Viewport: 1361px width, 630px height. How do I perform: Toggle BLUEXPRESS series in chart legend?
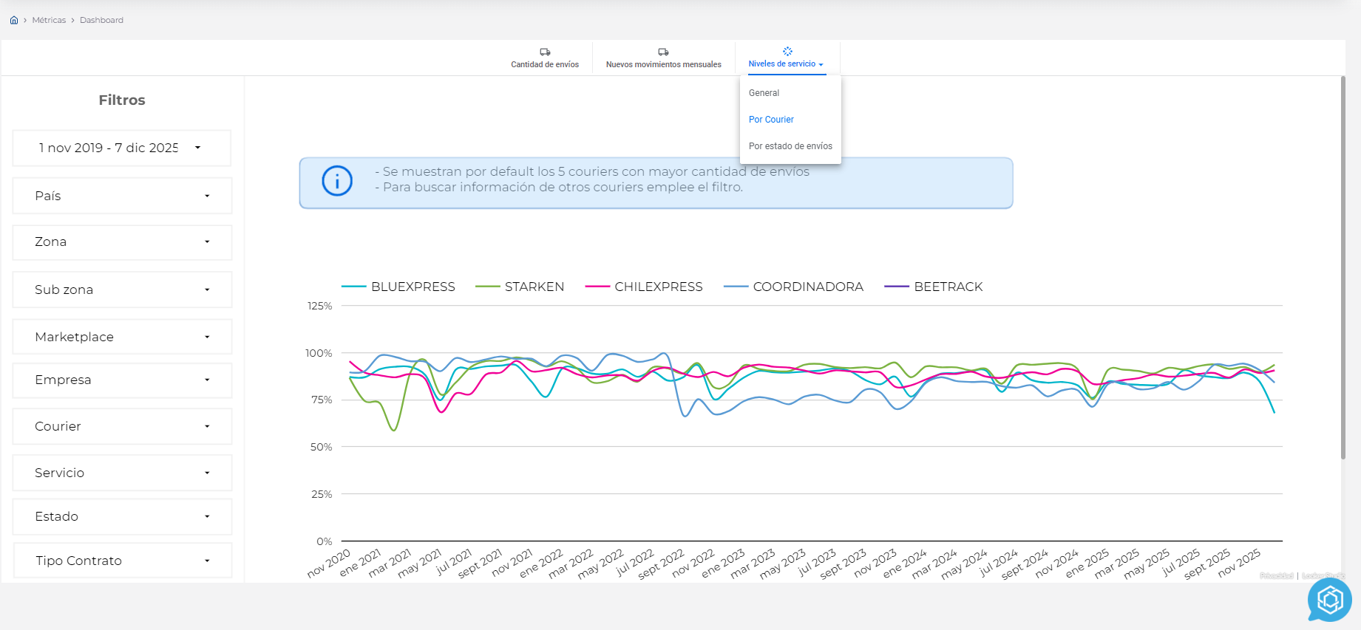398,287
